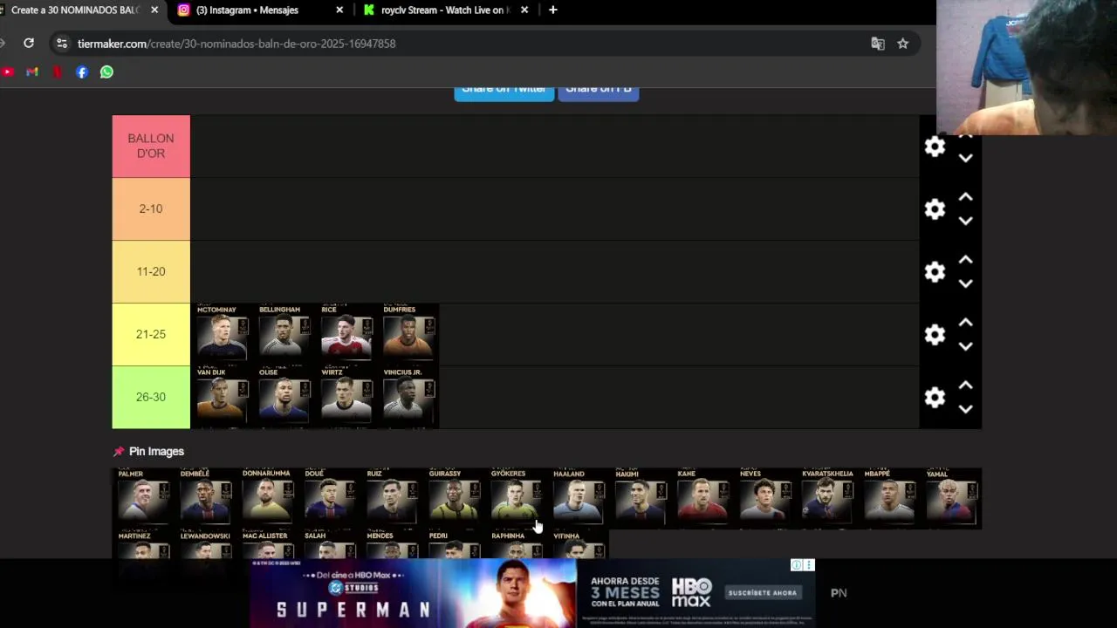
Task: Switch to Create a 30 NOMINADOS tab
Action: pos(74,10)
